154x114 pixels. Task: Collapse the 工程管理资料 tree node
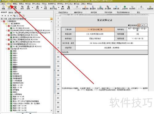pos(2,21)
